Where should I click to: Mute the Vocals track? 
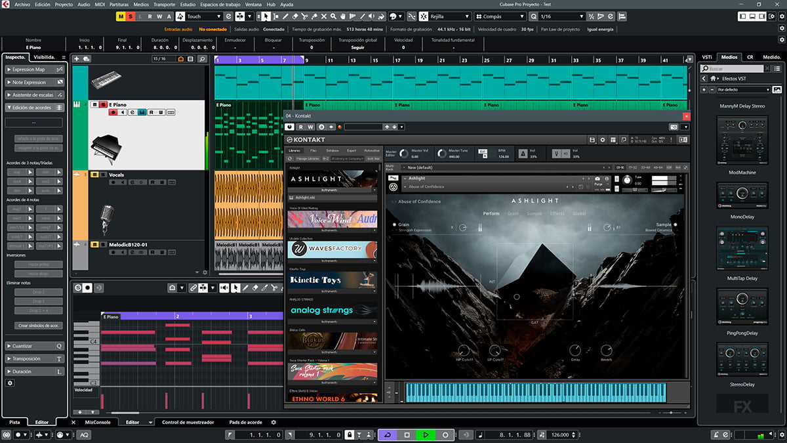pyautogui.click(x=94, y=175)
